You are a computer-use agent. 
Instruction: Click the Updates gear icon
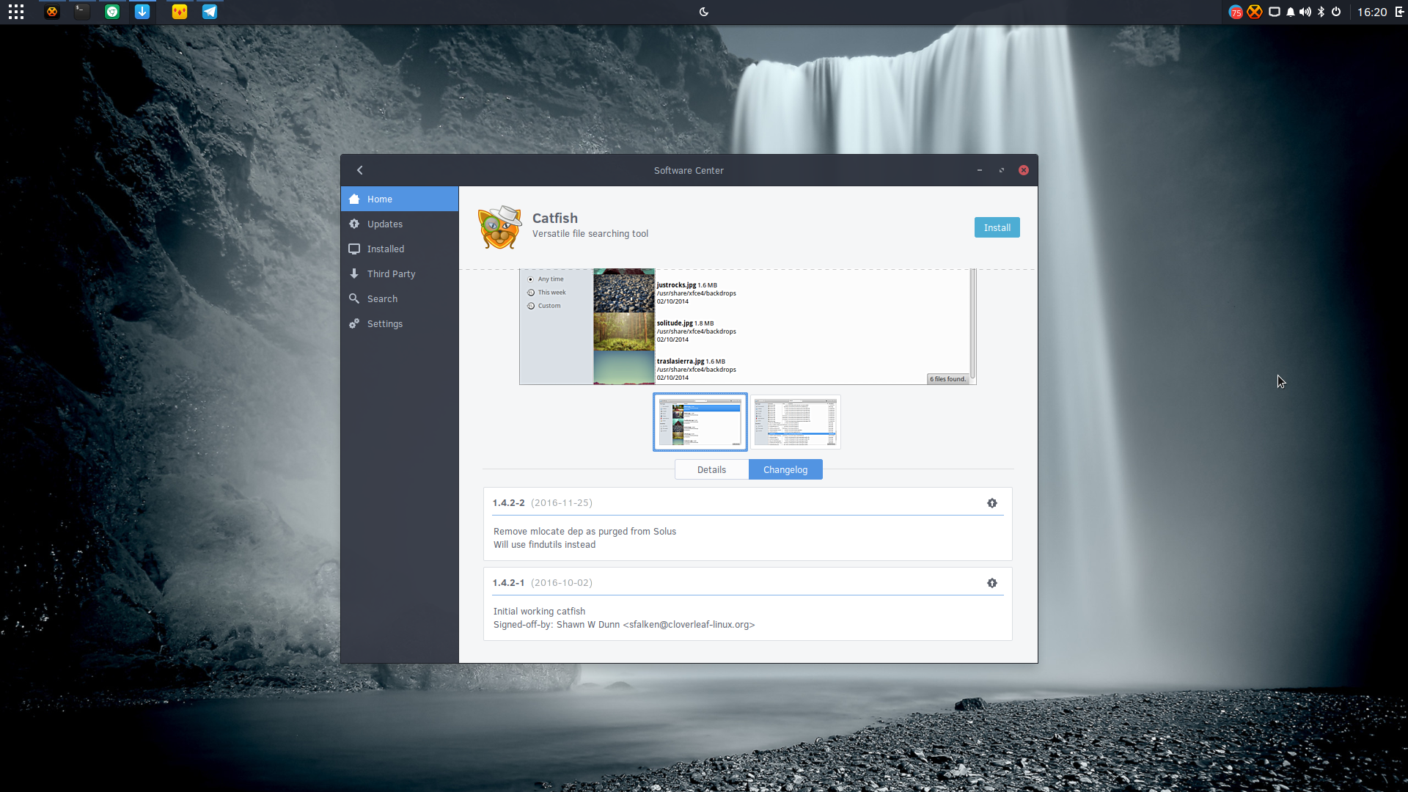coord(354,224)
